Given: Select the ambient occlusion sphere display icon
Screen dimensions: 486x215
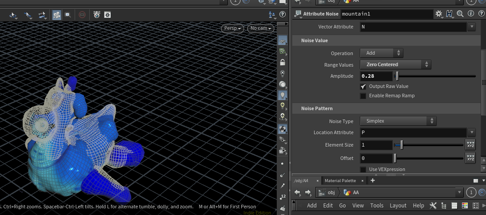Looking at the screenshot, I should click(283, 84).
